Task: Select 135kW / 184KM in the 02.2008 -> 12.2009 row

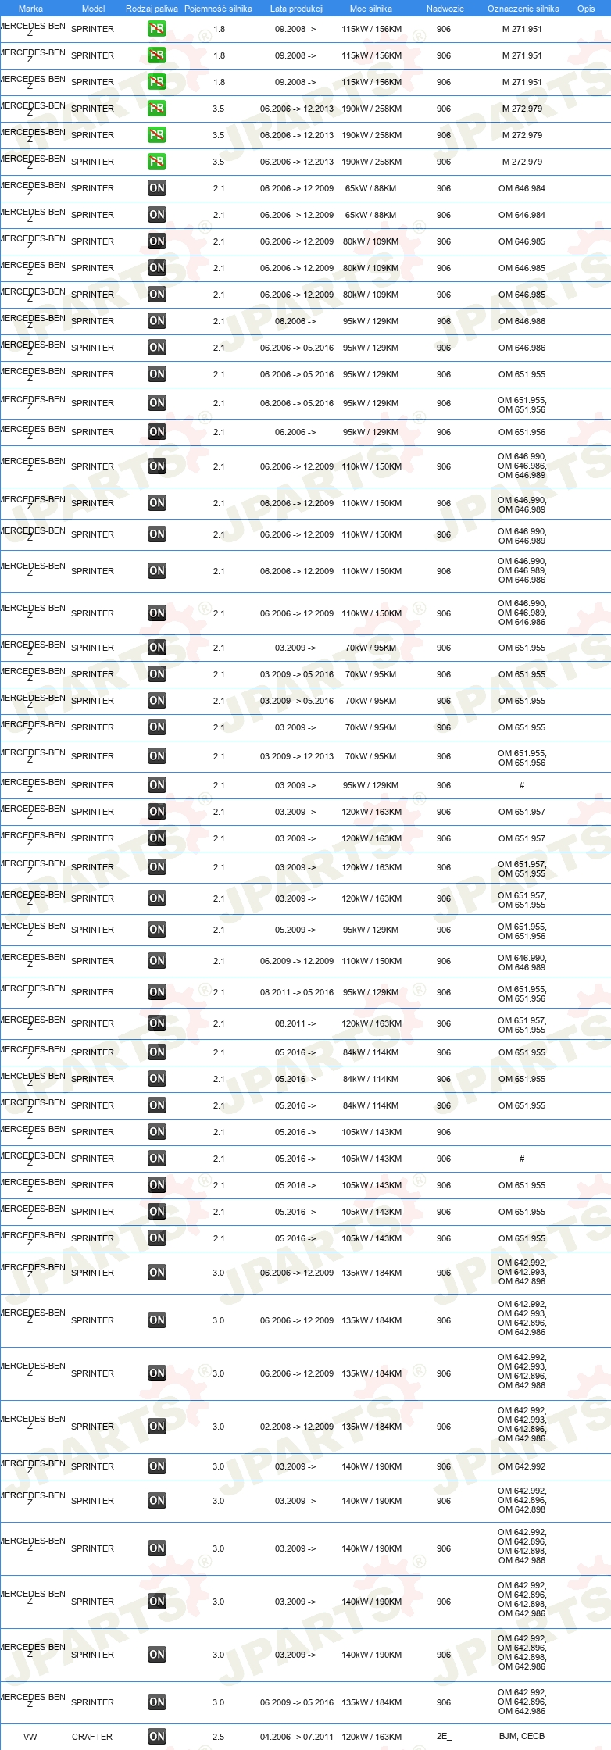Action: 371,1427
